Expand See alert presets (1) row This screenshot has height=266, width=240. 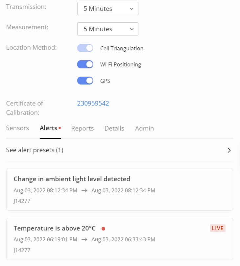click(120, 150)
